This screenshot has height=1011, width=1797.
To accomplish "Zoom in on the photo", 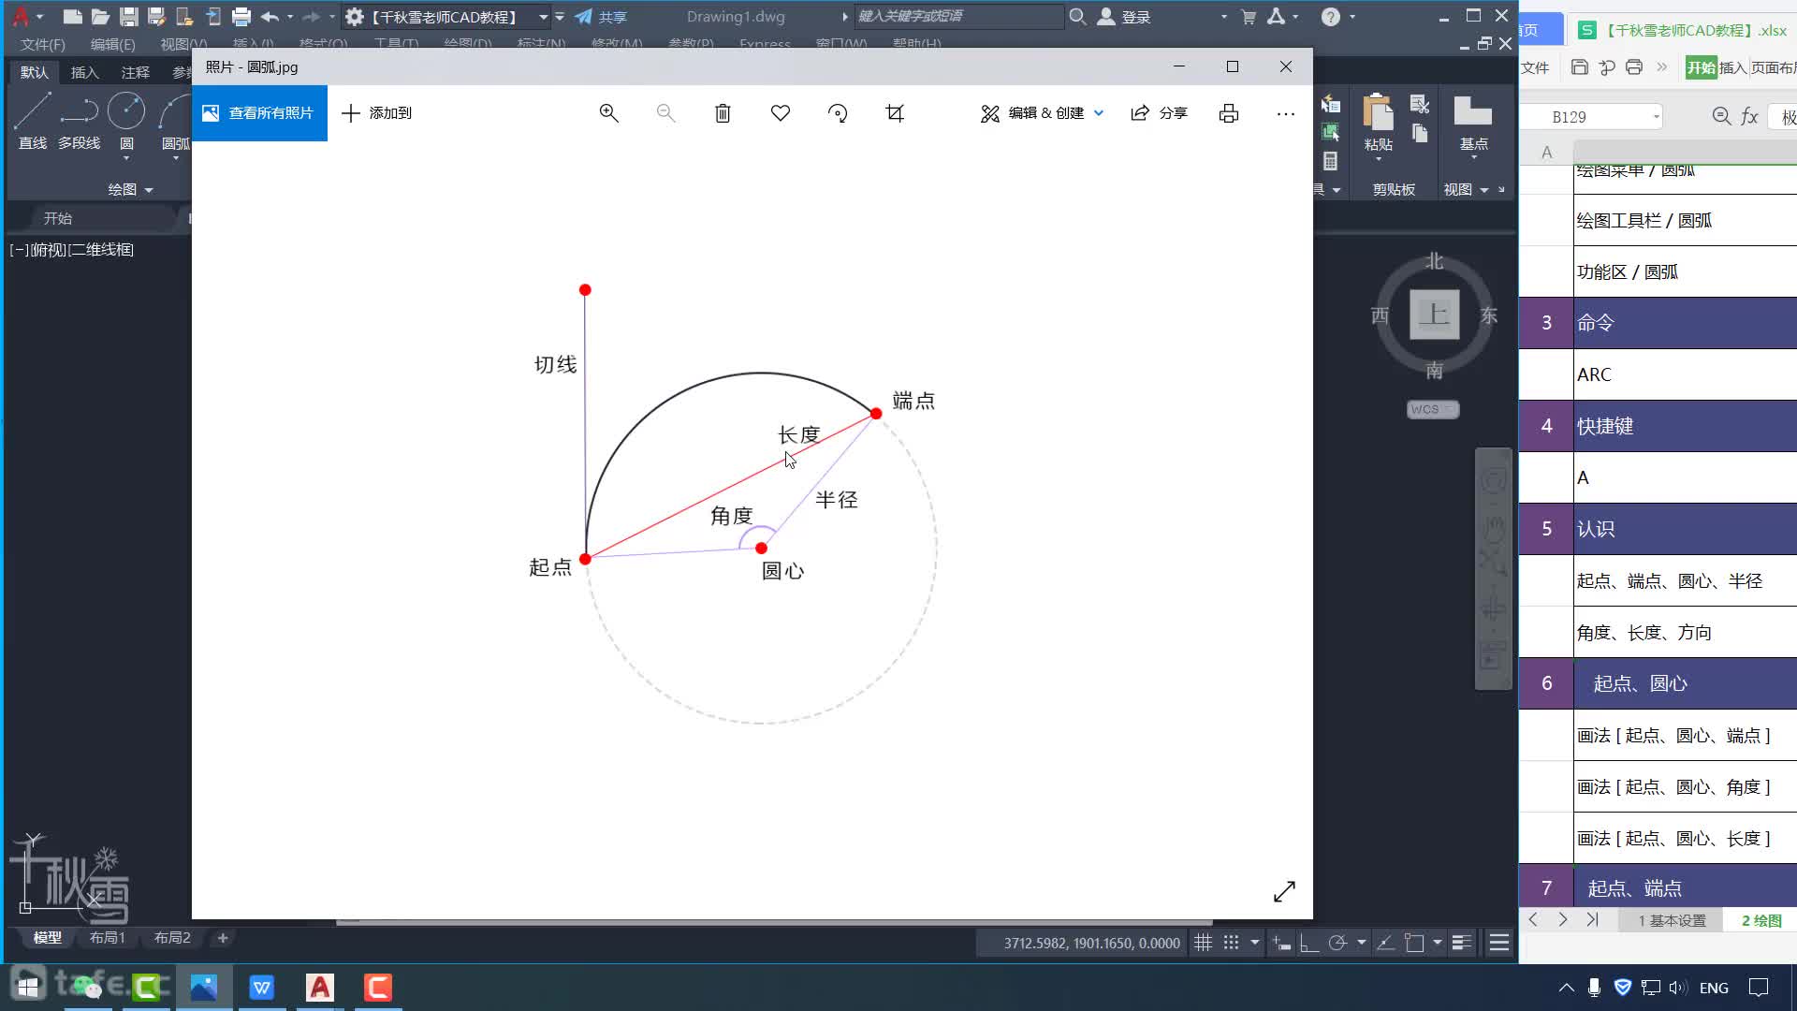I will tap(608, 113).
